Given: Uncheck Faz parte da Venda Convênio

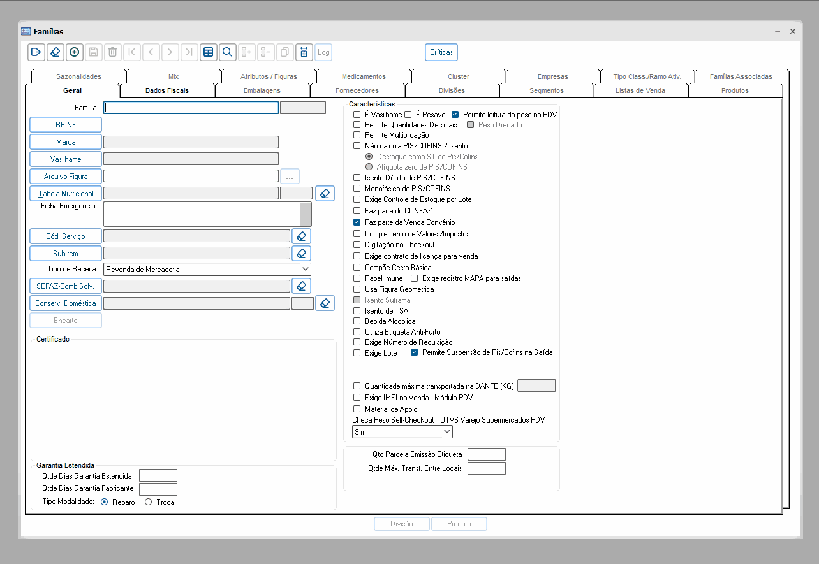Looking at the screenshot, I should point(357,222).
